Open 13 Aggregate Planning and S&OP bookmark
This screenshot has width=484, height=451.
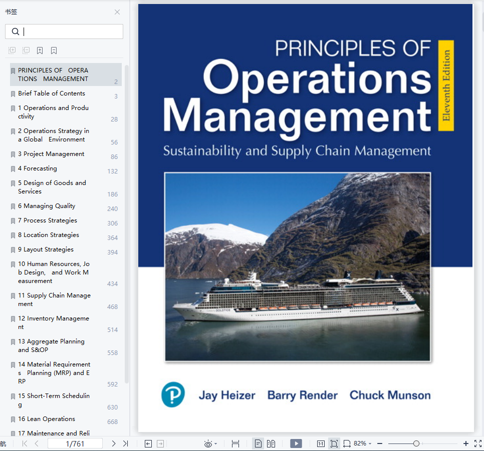pos(66,345)
